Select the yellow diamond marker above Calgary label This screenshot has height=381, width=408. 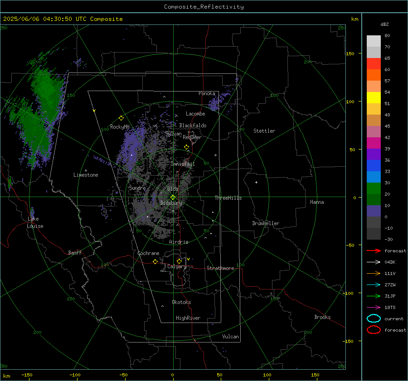(x=179, y=261)
